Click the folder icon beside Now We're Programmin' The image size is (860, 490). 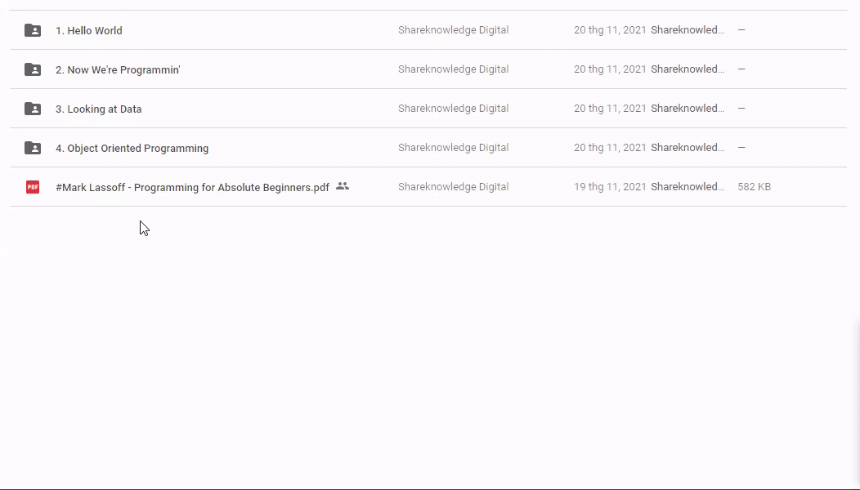point(33,69)
